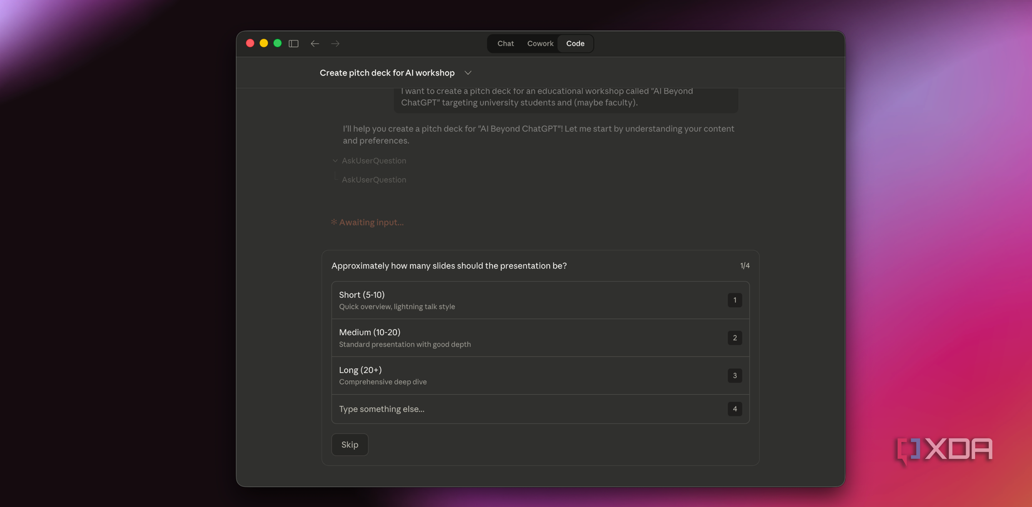Image resolution: width=1032 pixels, height=507 pixels.
Task: Click the number 2 shortcut badge
Action: [x=735, y=338]
